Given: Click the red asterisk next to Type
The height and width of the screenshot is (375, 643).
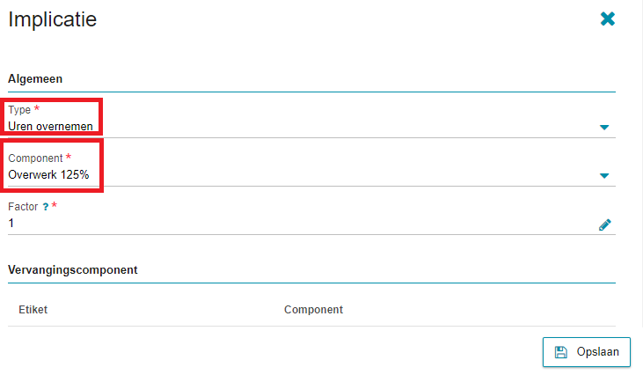Looking at the screenshot, I should pos(36,108).
